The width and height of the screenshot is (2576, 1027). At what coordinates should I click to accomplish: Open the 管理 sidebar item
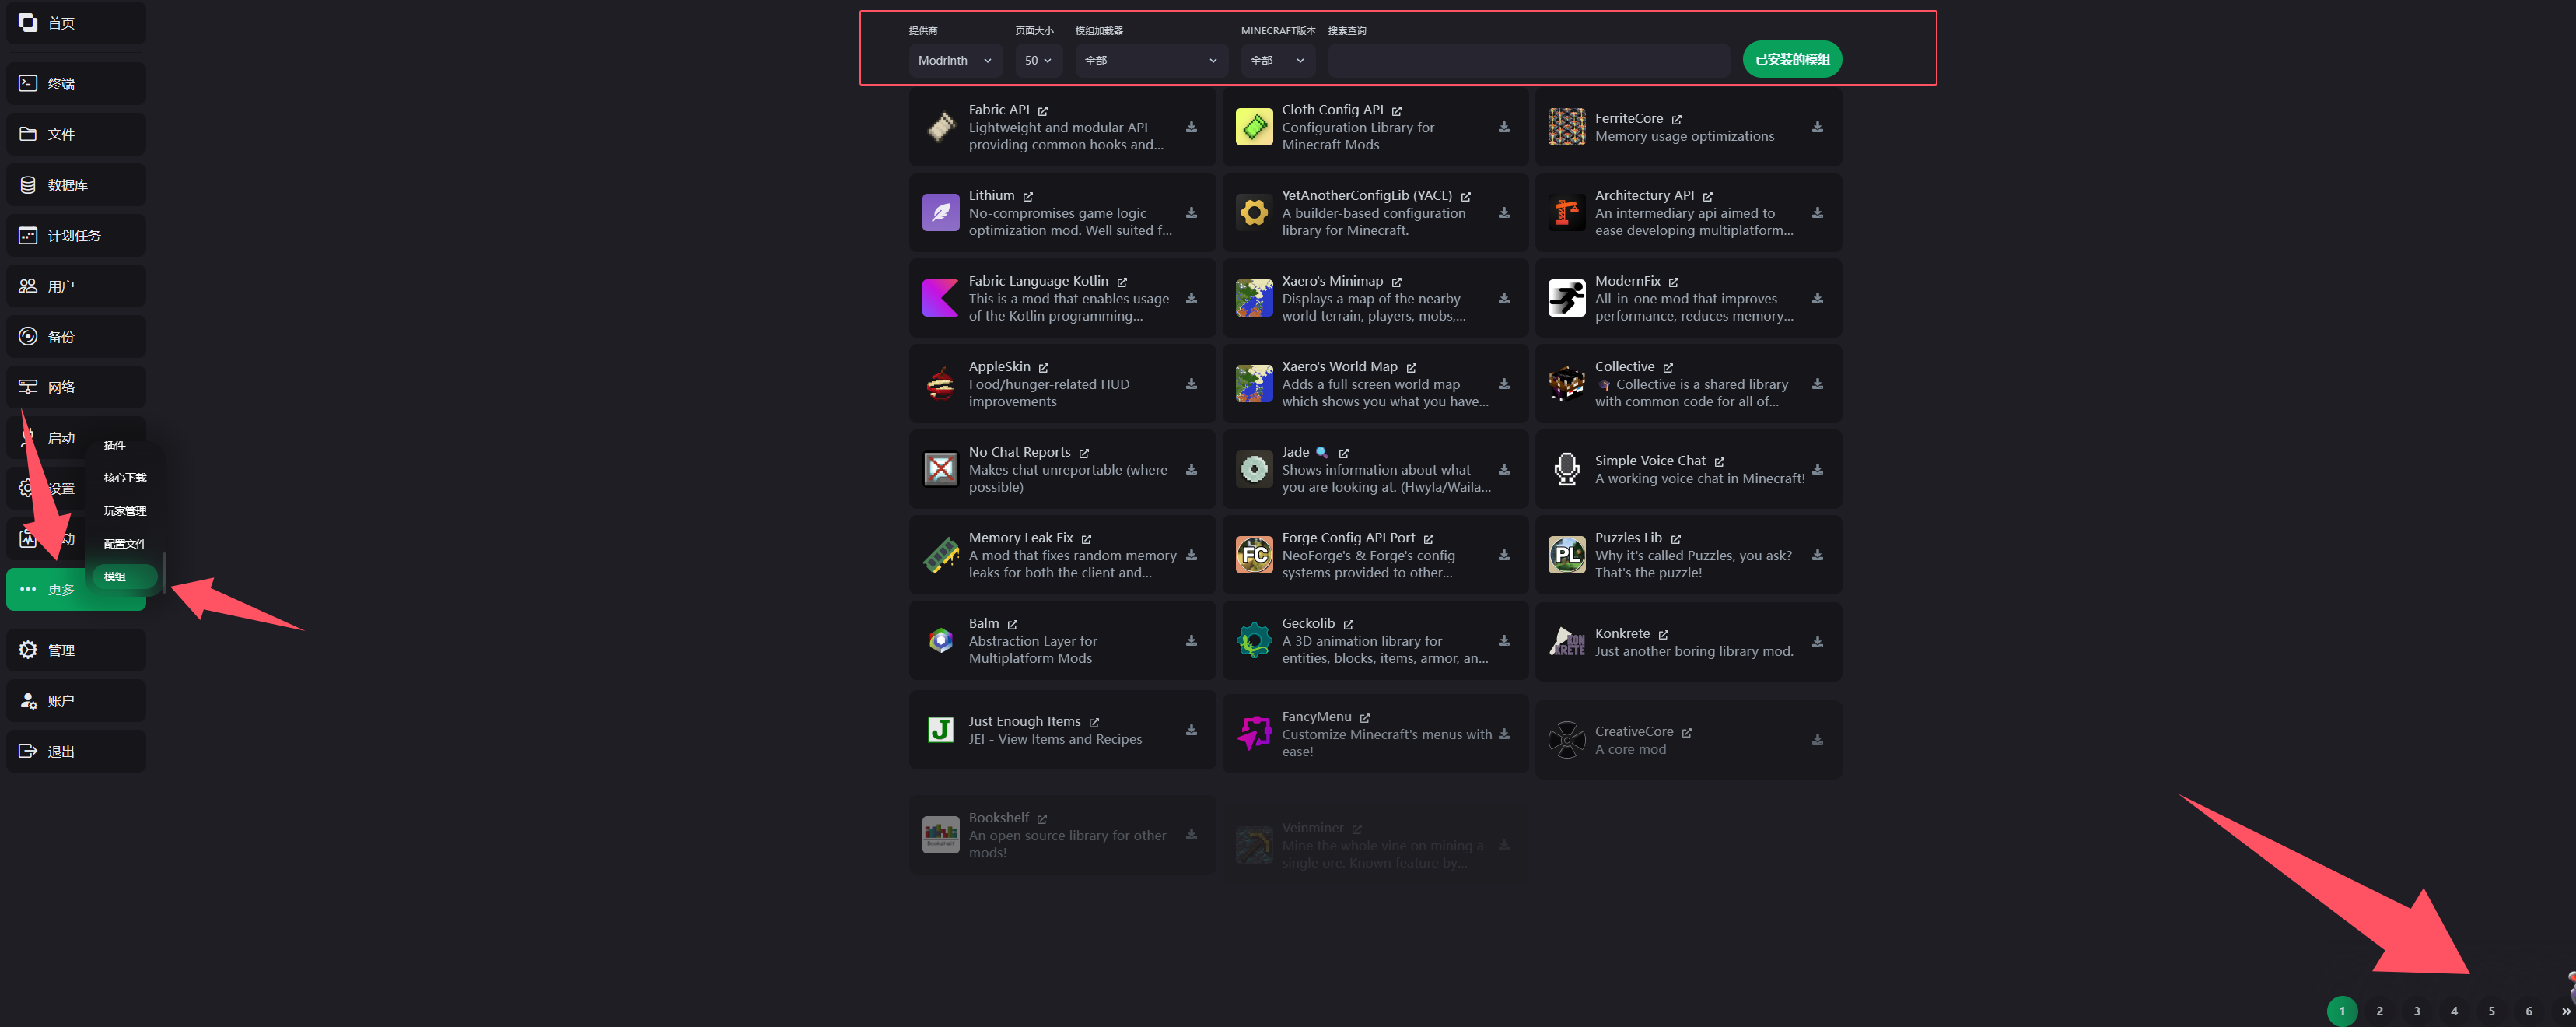[76, 650]
